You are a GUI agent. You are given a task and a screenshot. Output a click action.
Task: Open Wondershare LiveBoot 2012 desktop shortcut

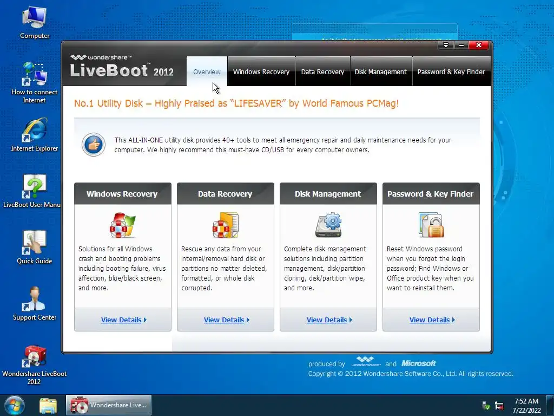coord(34,365)
